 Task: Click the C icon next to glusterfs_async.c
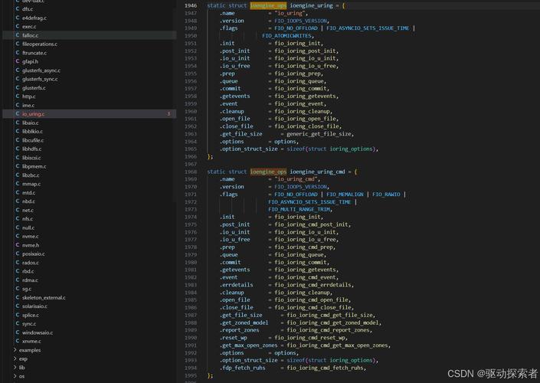point(17,70)
